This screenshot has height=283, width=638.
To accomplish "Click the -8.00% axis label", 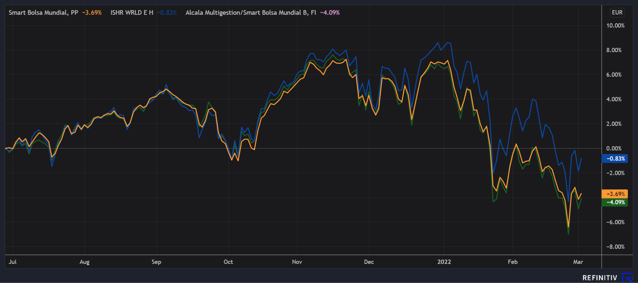I will (615, 247).
